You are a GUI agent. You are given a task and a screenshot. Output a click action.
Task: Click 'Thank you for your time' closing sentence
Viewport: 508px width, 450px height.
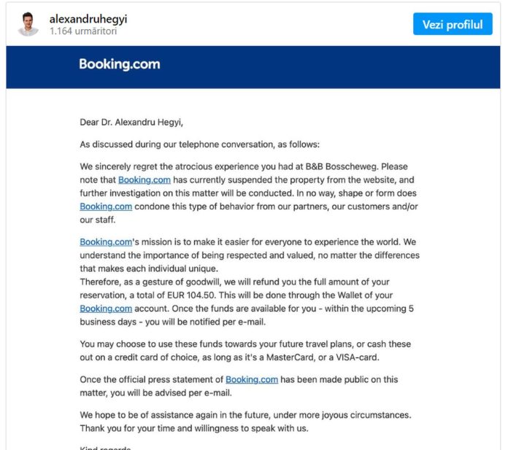click(x=193, y=428)
